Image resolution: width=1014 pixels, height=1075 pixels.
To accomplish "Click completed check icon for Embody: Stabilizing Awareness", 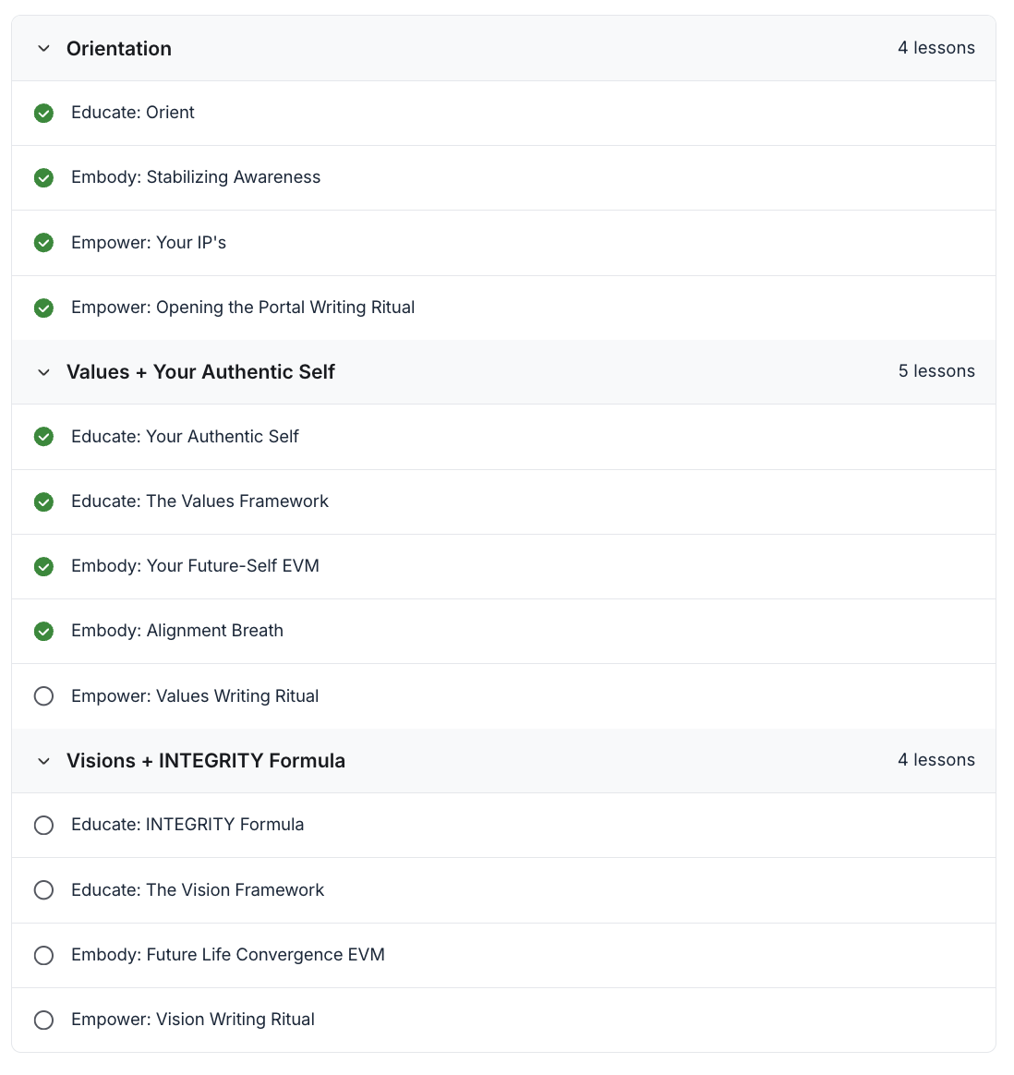I will [44, 177].
